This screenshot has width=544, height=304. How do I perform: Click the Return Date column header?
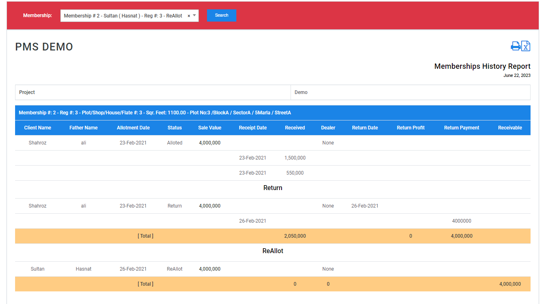coord(365,128)
